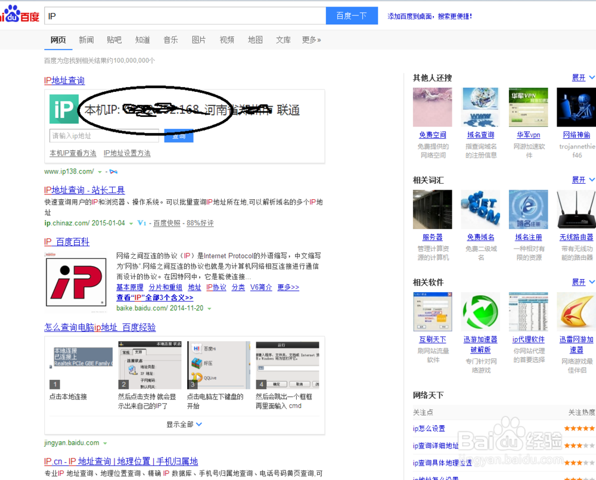Open the dropdown arrow next to www.ip138.com

point(100,172)
